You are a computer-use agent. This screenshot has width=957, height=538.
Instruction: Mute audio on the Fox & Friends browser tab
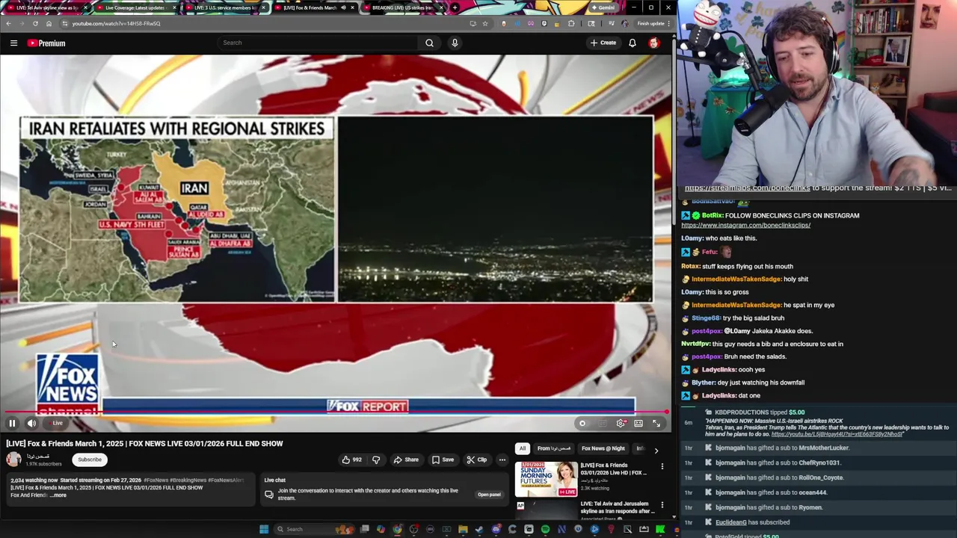click(x=344, y=7)
